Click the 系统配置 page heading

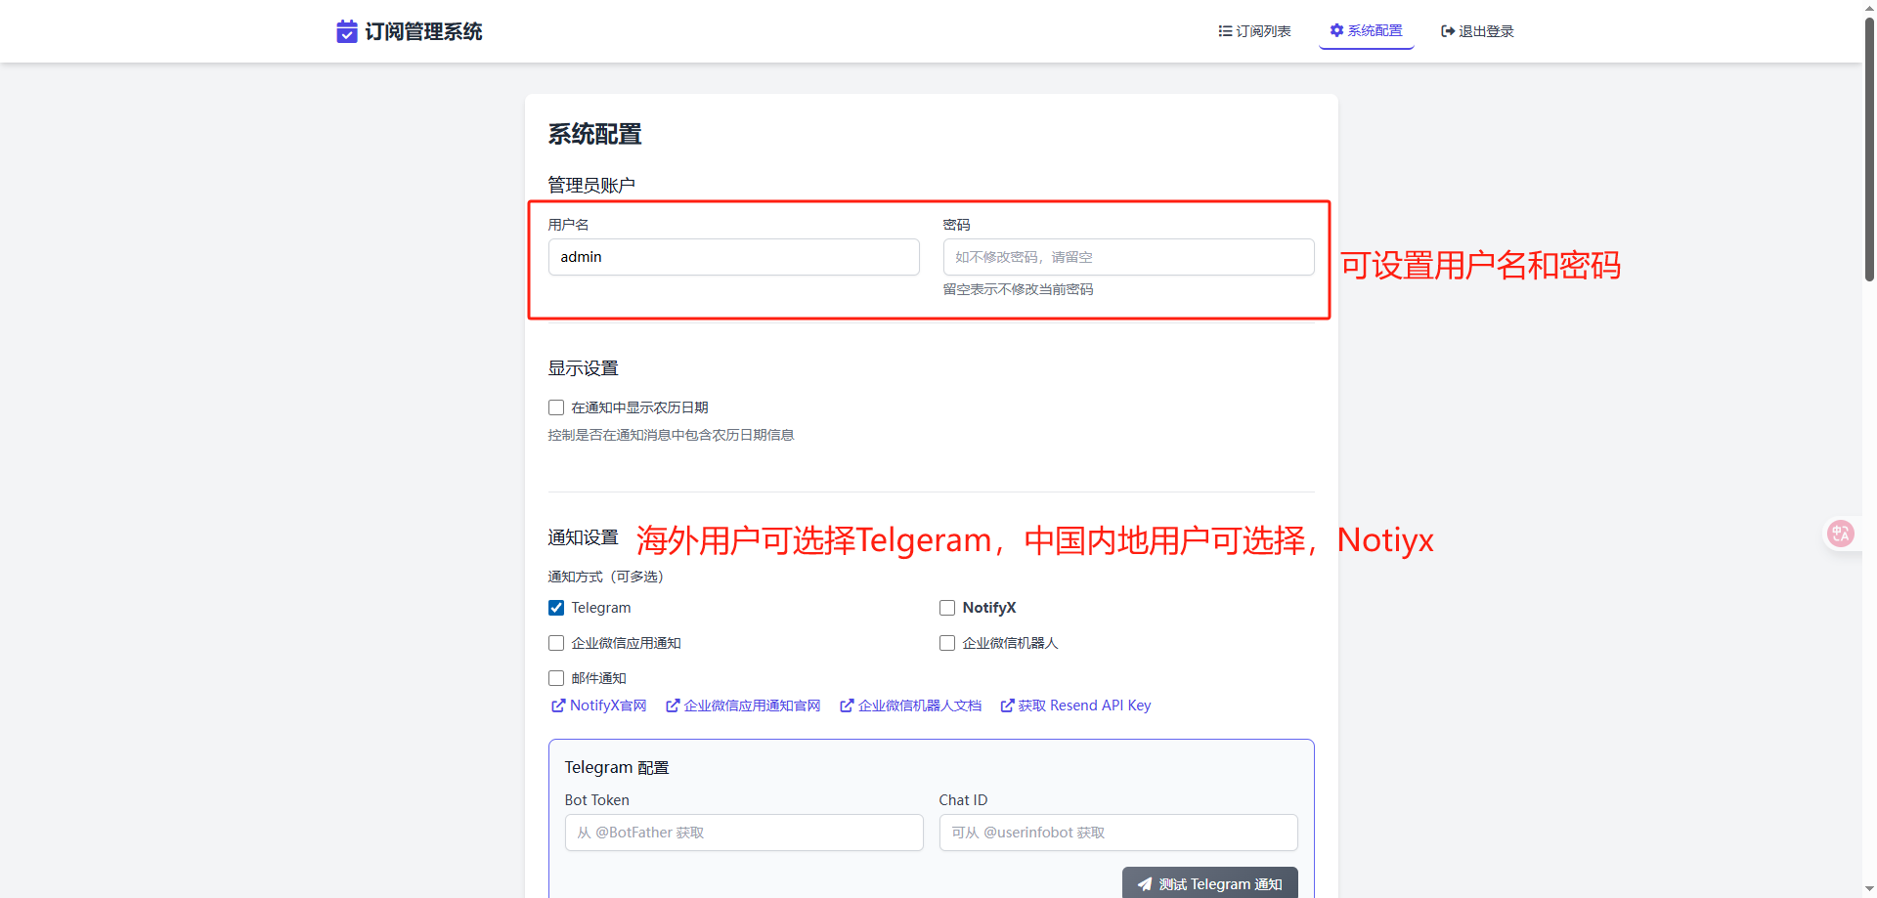point(594,134)
